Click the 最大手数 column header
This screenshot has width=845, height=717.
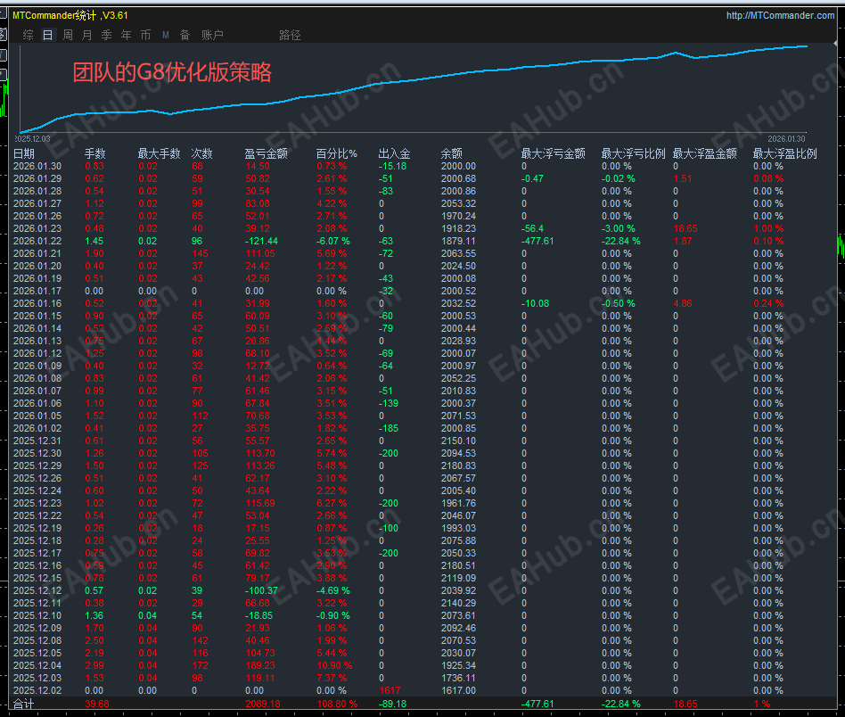[159, 153]
